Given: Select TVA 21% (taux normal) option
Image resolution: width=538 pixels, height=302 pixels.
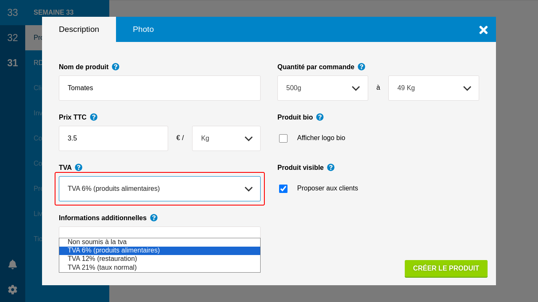Looking at the screenshot, I should (x=102, y=268).
